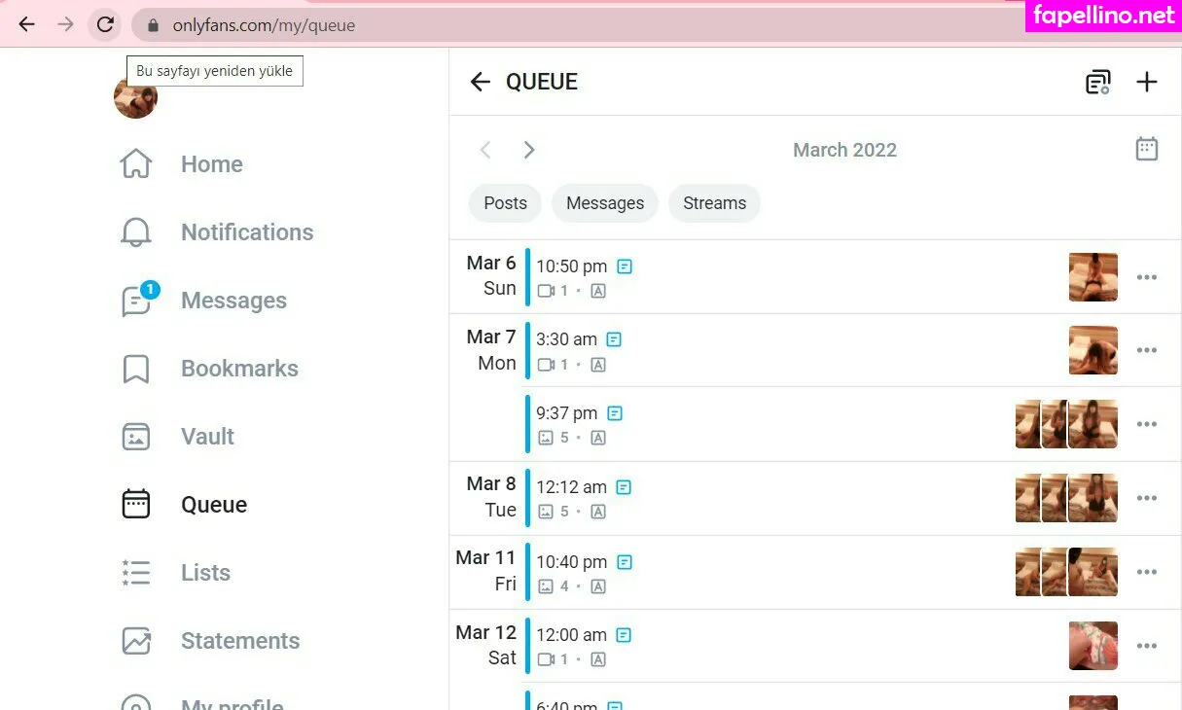Filter queue by Posts

(x=505, y=203)
